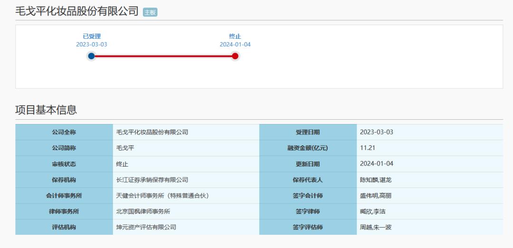Select 臧欣,李洁 lawyers cell
This screenshot has width=513, height=248.
(430, 212)
